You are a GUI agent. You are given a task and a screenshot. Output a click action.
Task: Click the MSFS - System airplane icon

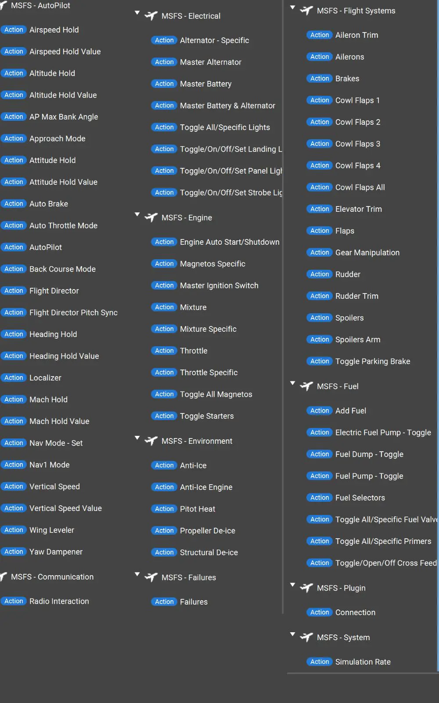306,637
